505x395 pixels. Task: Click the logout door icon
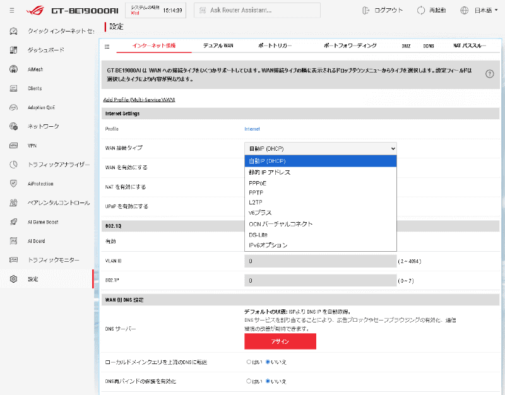pos(365,10)
